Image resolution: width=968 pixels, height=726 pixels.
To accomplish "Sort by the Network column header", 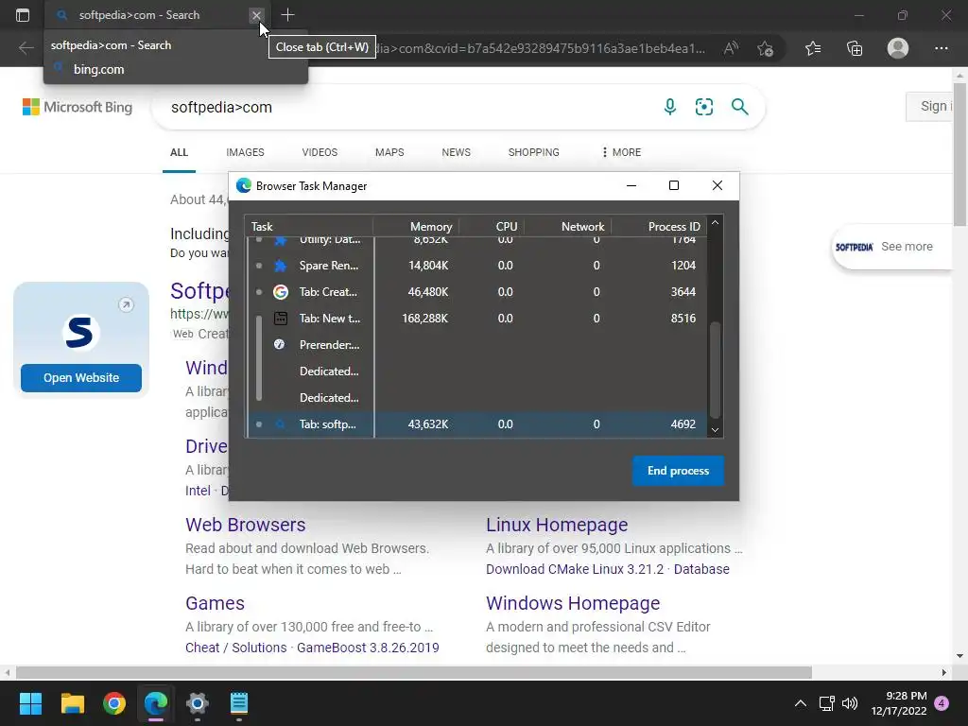I will 568,227.
